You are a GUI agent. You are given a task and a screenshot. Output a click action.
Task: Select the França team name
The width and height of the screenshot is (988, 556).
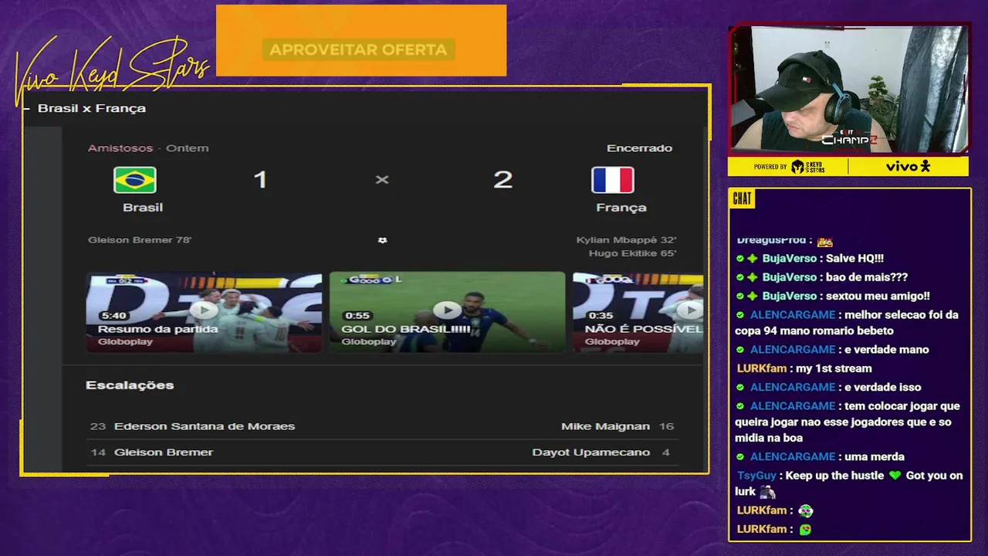tap(621, 207)
